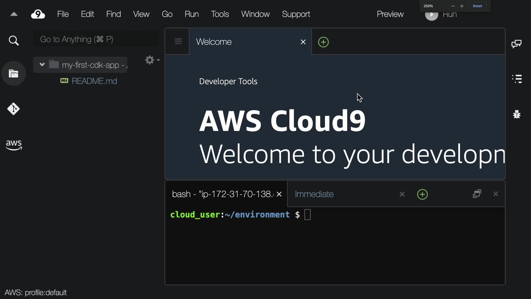This screenshot has width=531, height=299.
Task: Click the Cloud9 logo icon
Action: (x=38, y=14)
